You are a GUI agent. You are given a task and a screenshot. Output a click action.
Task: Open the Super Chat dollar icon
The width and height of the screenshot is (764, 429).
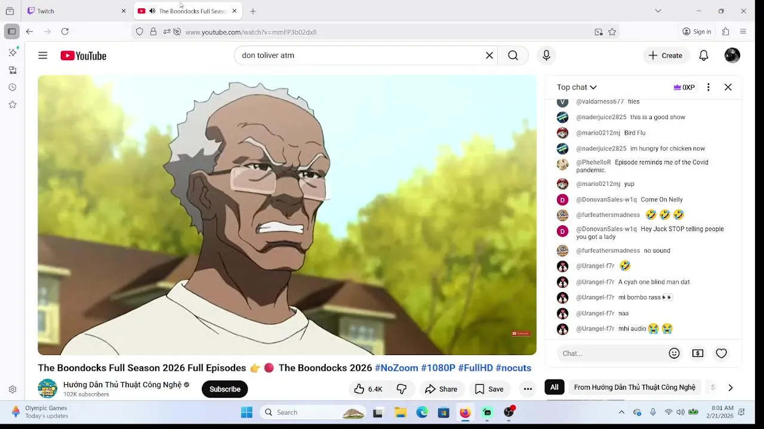(698, 353)
